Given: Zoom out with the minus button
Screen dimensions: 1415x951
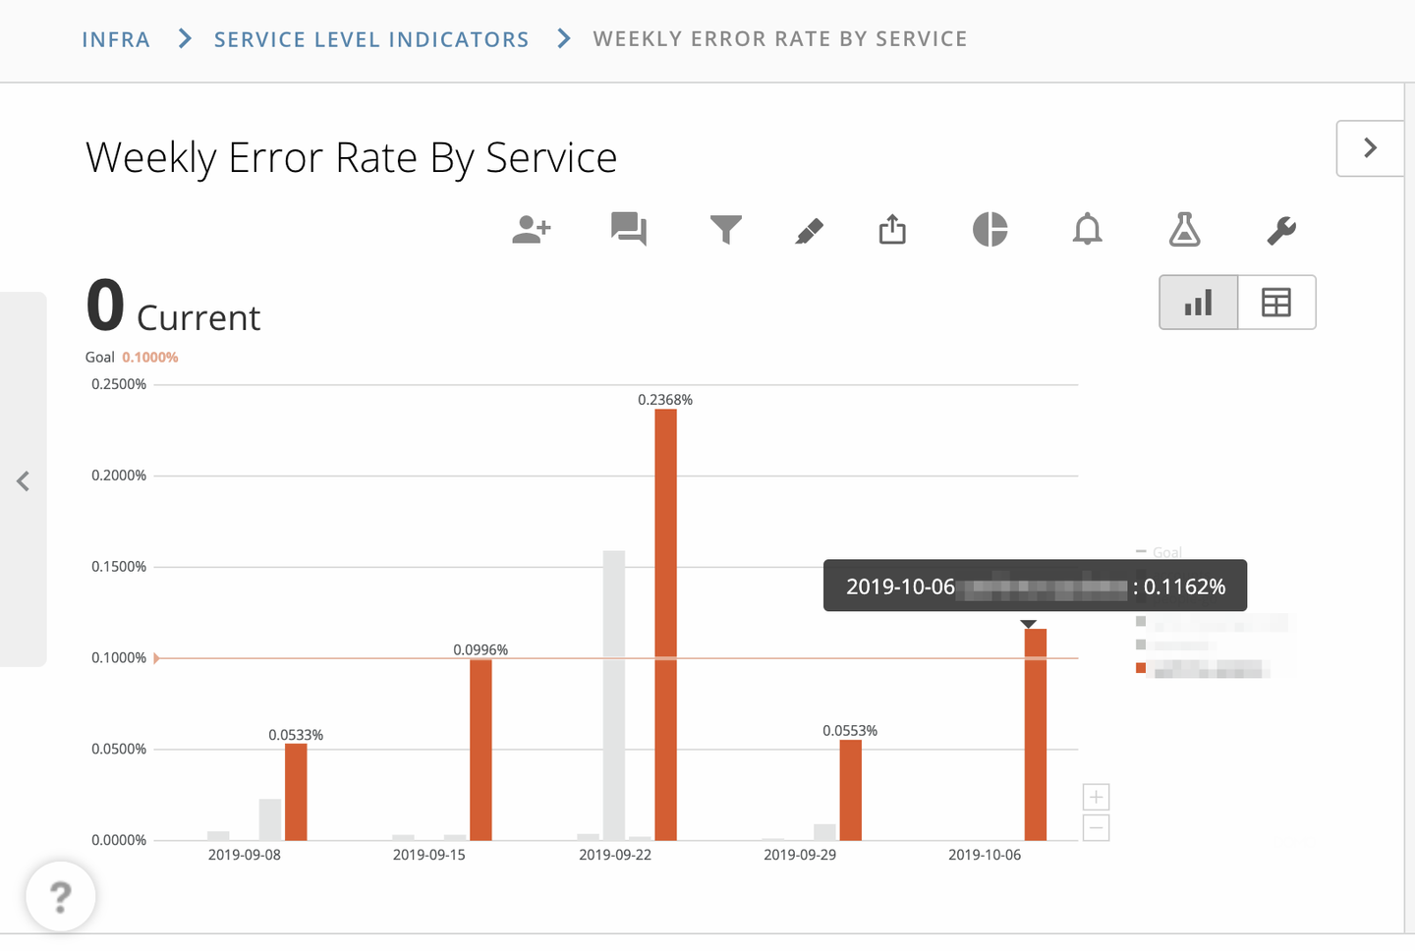Looking at the screenshot, I should [x=1096, y=828].
